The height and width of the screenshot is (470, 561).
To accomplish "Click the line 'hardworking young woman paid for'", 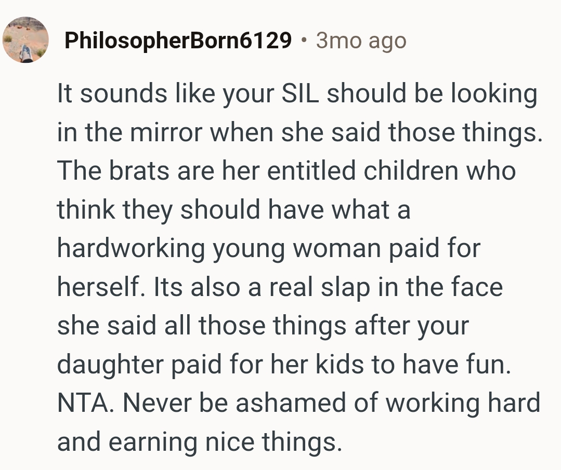I will click(x=268, y=248).
